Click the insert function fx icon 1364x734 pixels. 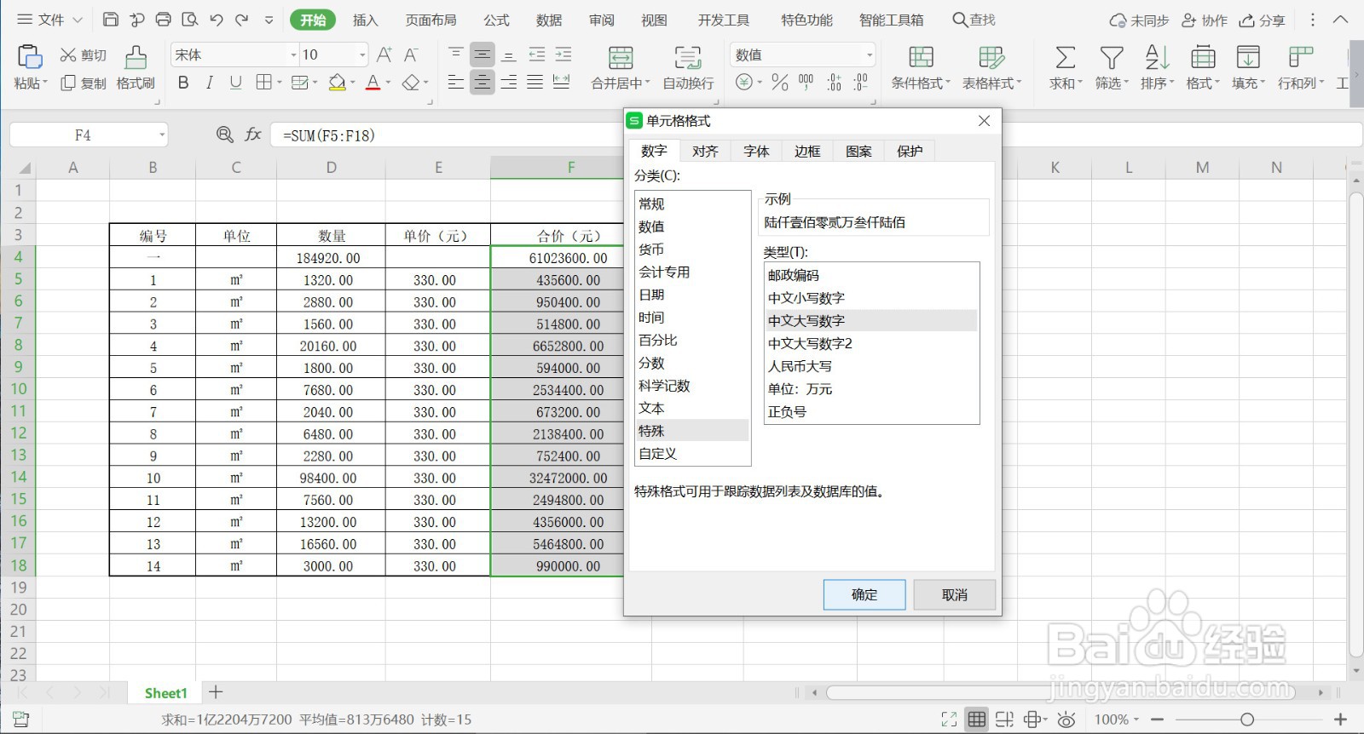[253, 135]
